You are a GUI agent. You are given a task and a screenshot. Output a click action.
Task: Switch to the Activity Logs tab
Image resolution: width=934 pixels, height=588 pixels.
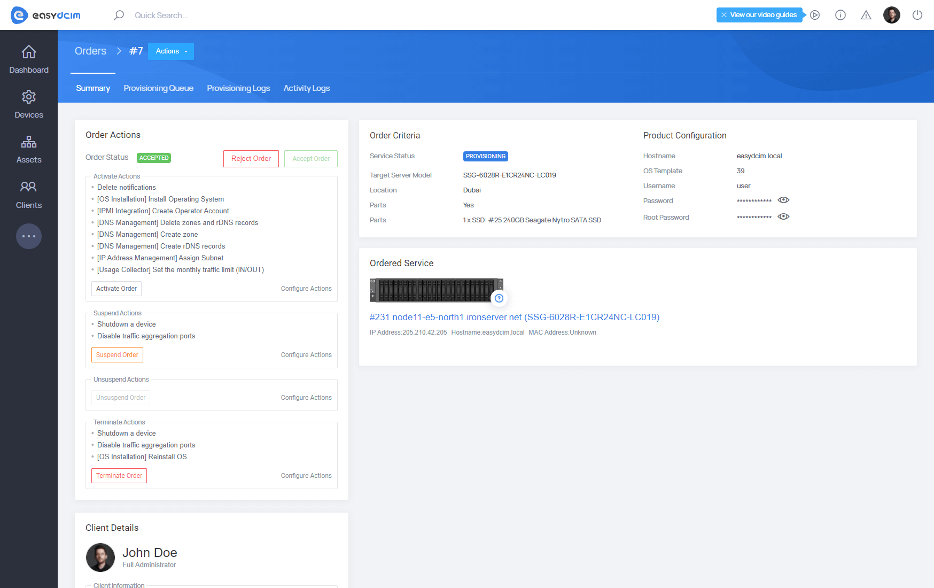[307, 88]
